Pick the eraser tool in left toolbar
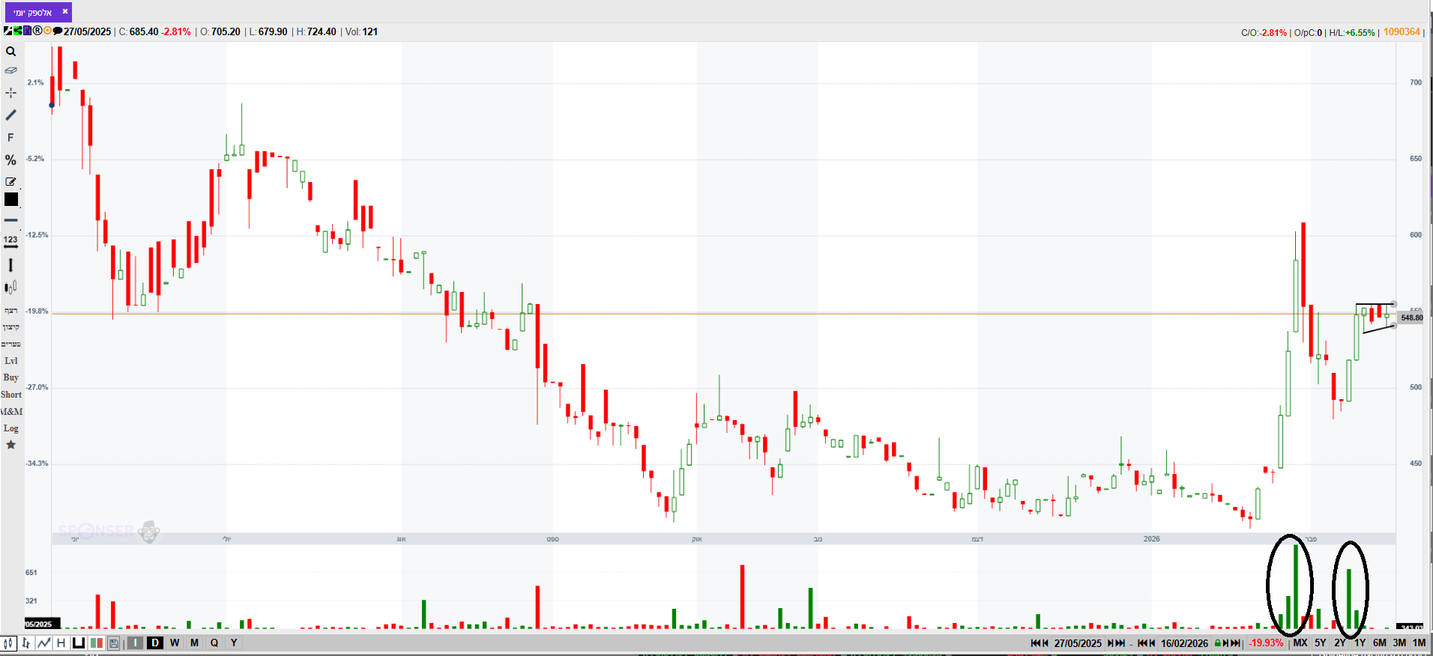Image resolution: width=1433 pixels, height=656 pixels. (x=10, y=70)
